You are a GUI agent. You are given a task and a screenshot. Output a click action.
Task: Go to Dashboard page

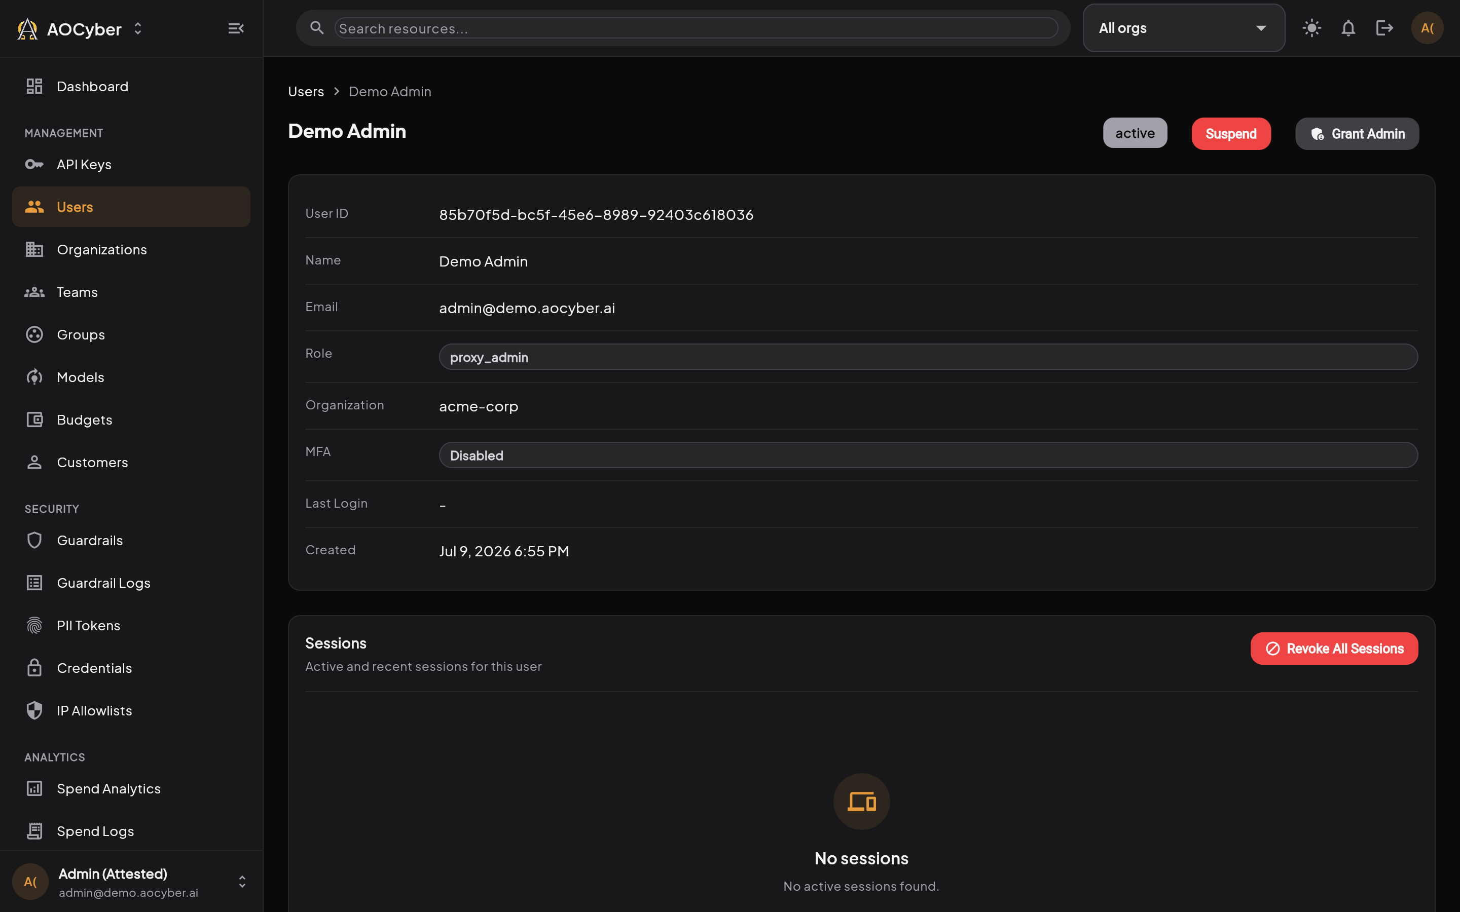[131, 86]
